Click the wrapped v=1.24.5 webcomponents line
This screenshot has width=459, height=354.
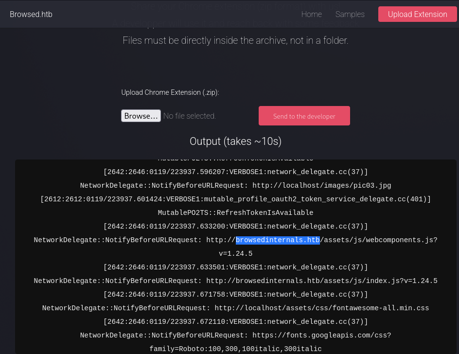click(235, 253)
